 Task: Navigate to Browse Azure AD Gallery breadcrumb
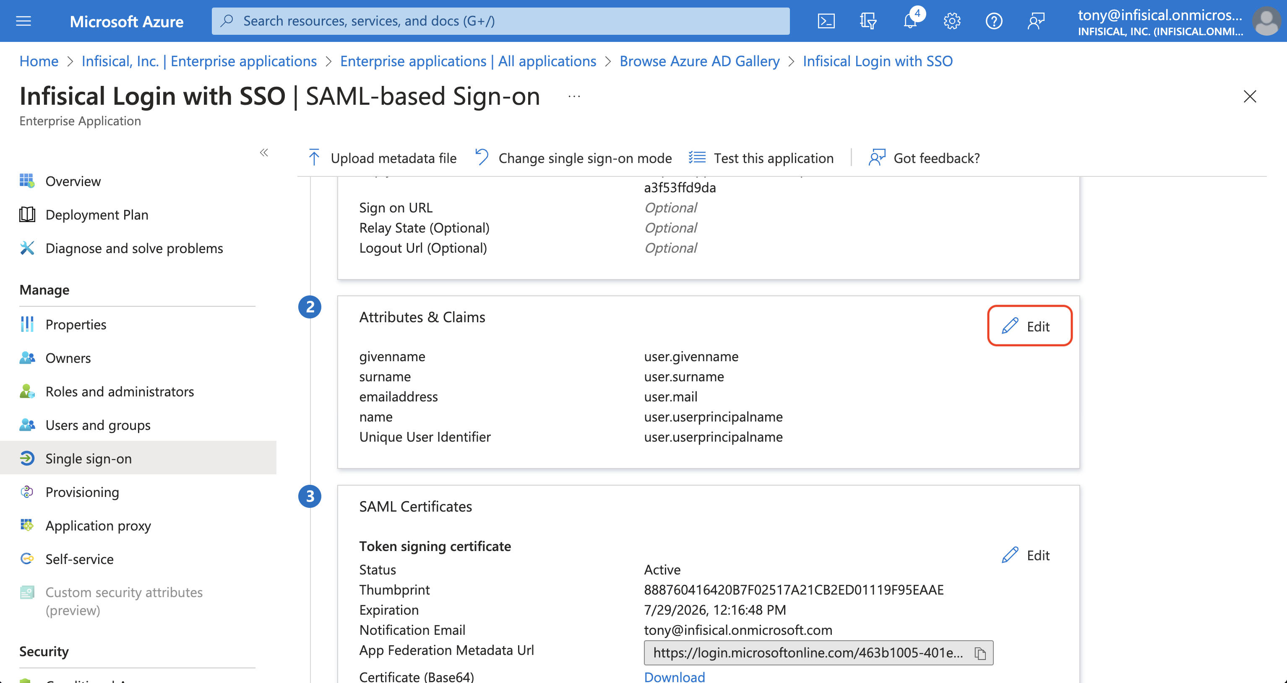[x=699, y=61]
